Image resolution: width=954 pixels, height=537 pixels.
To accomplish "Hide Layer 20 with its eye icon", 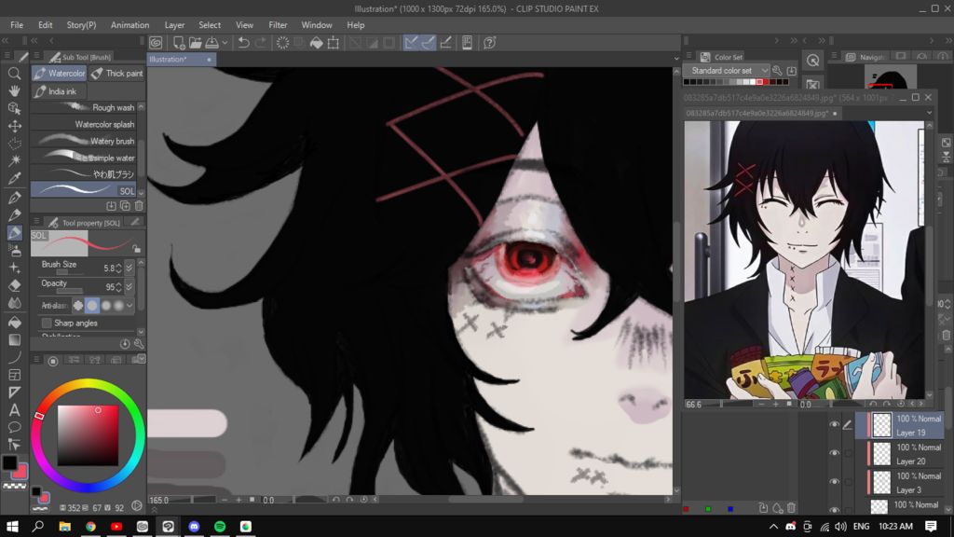I will 834,453.
